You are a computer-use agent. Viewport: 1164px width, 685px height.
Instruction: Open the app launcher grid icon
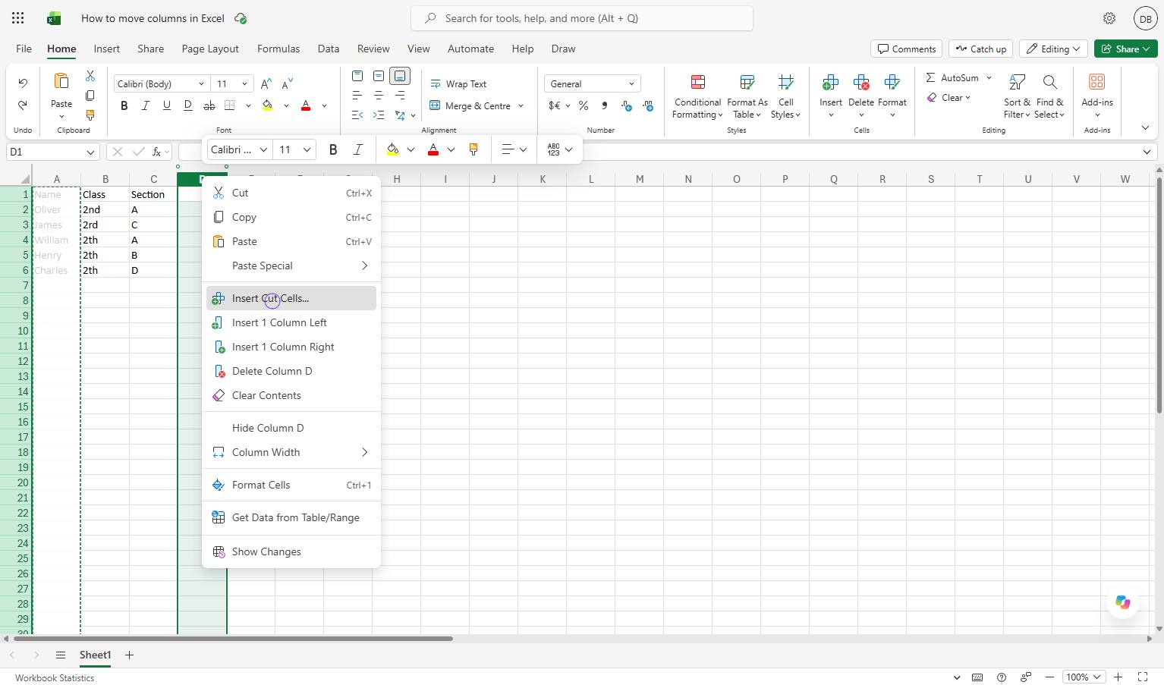pyautogui.click(x=18, y=18)
